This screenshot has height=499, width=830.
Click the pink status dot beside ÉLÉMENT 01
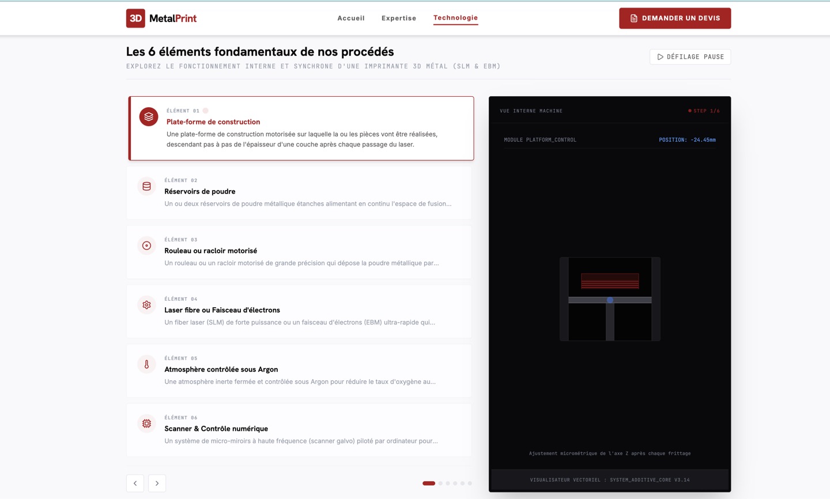[205, 111]
